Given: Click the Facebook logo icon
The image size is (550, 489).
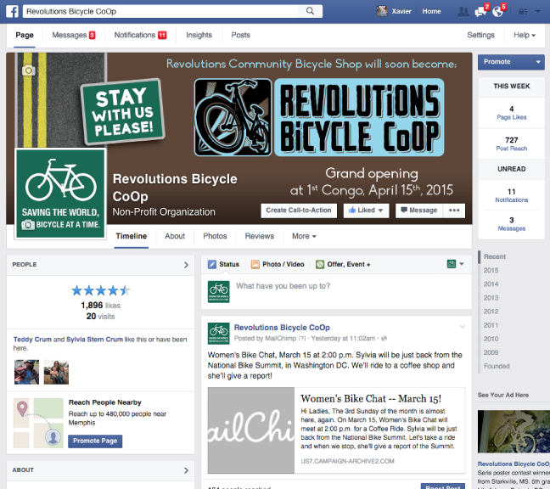Looking at the screenshot, I should click(12, 11).
